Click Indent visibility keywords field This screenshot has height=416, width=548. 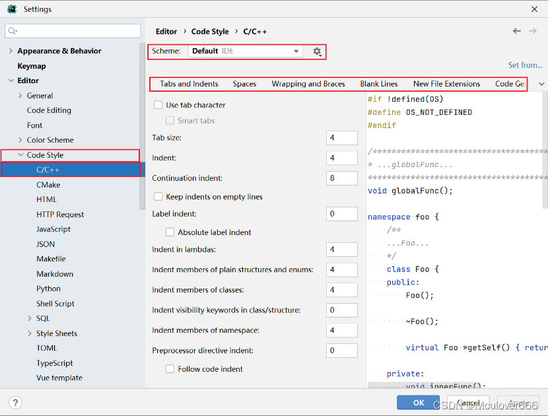click(x=342, y=310)
